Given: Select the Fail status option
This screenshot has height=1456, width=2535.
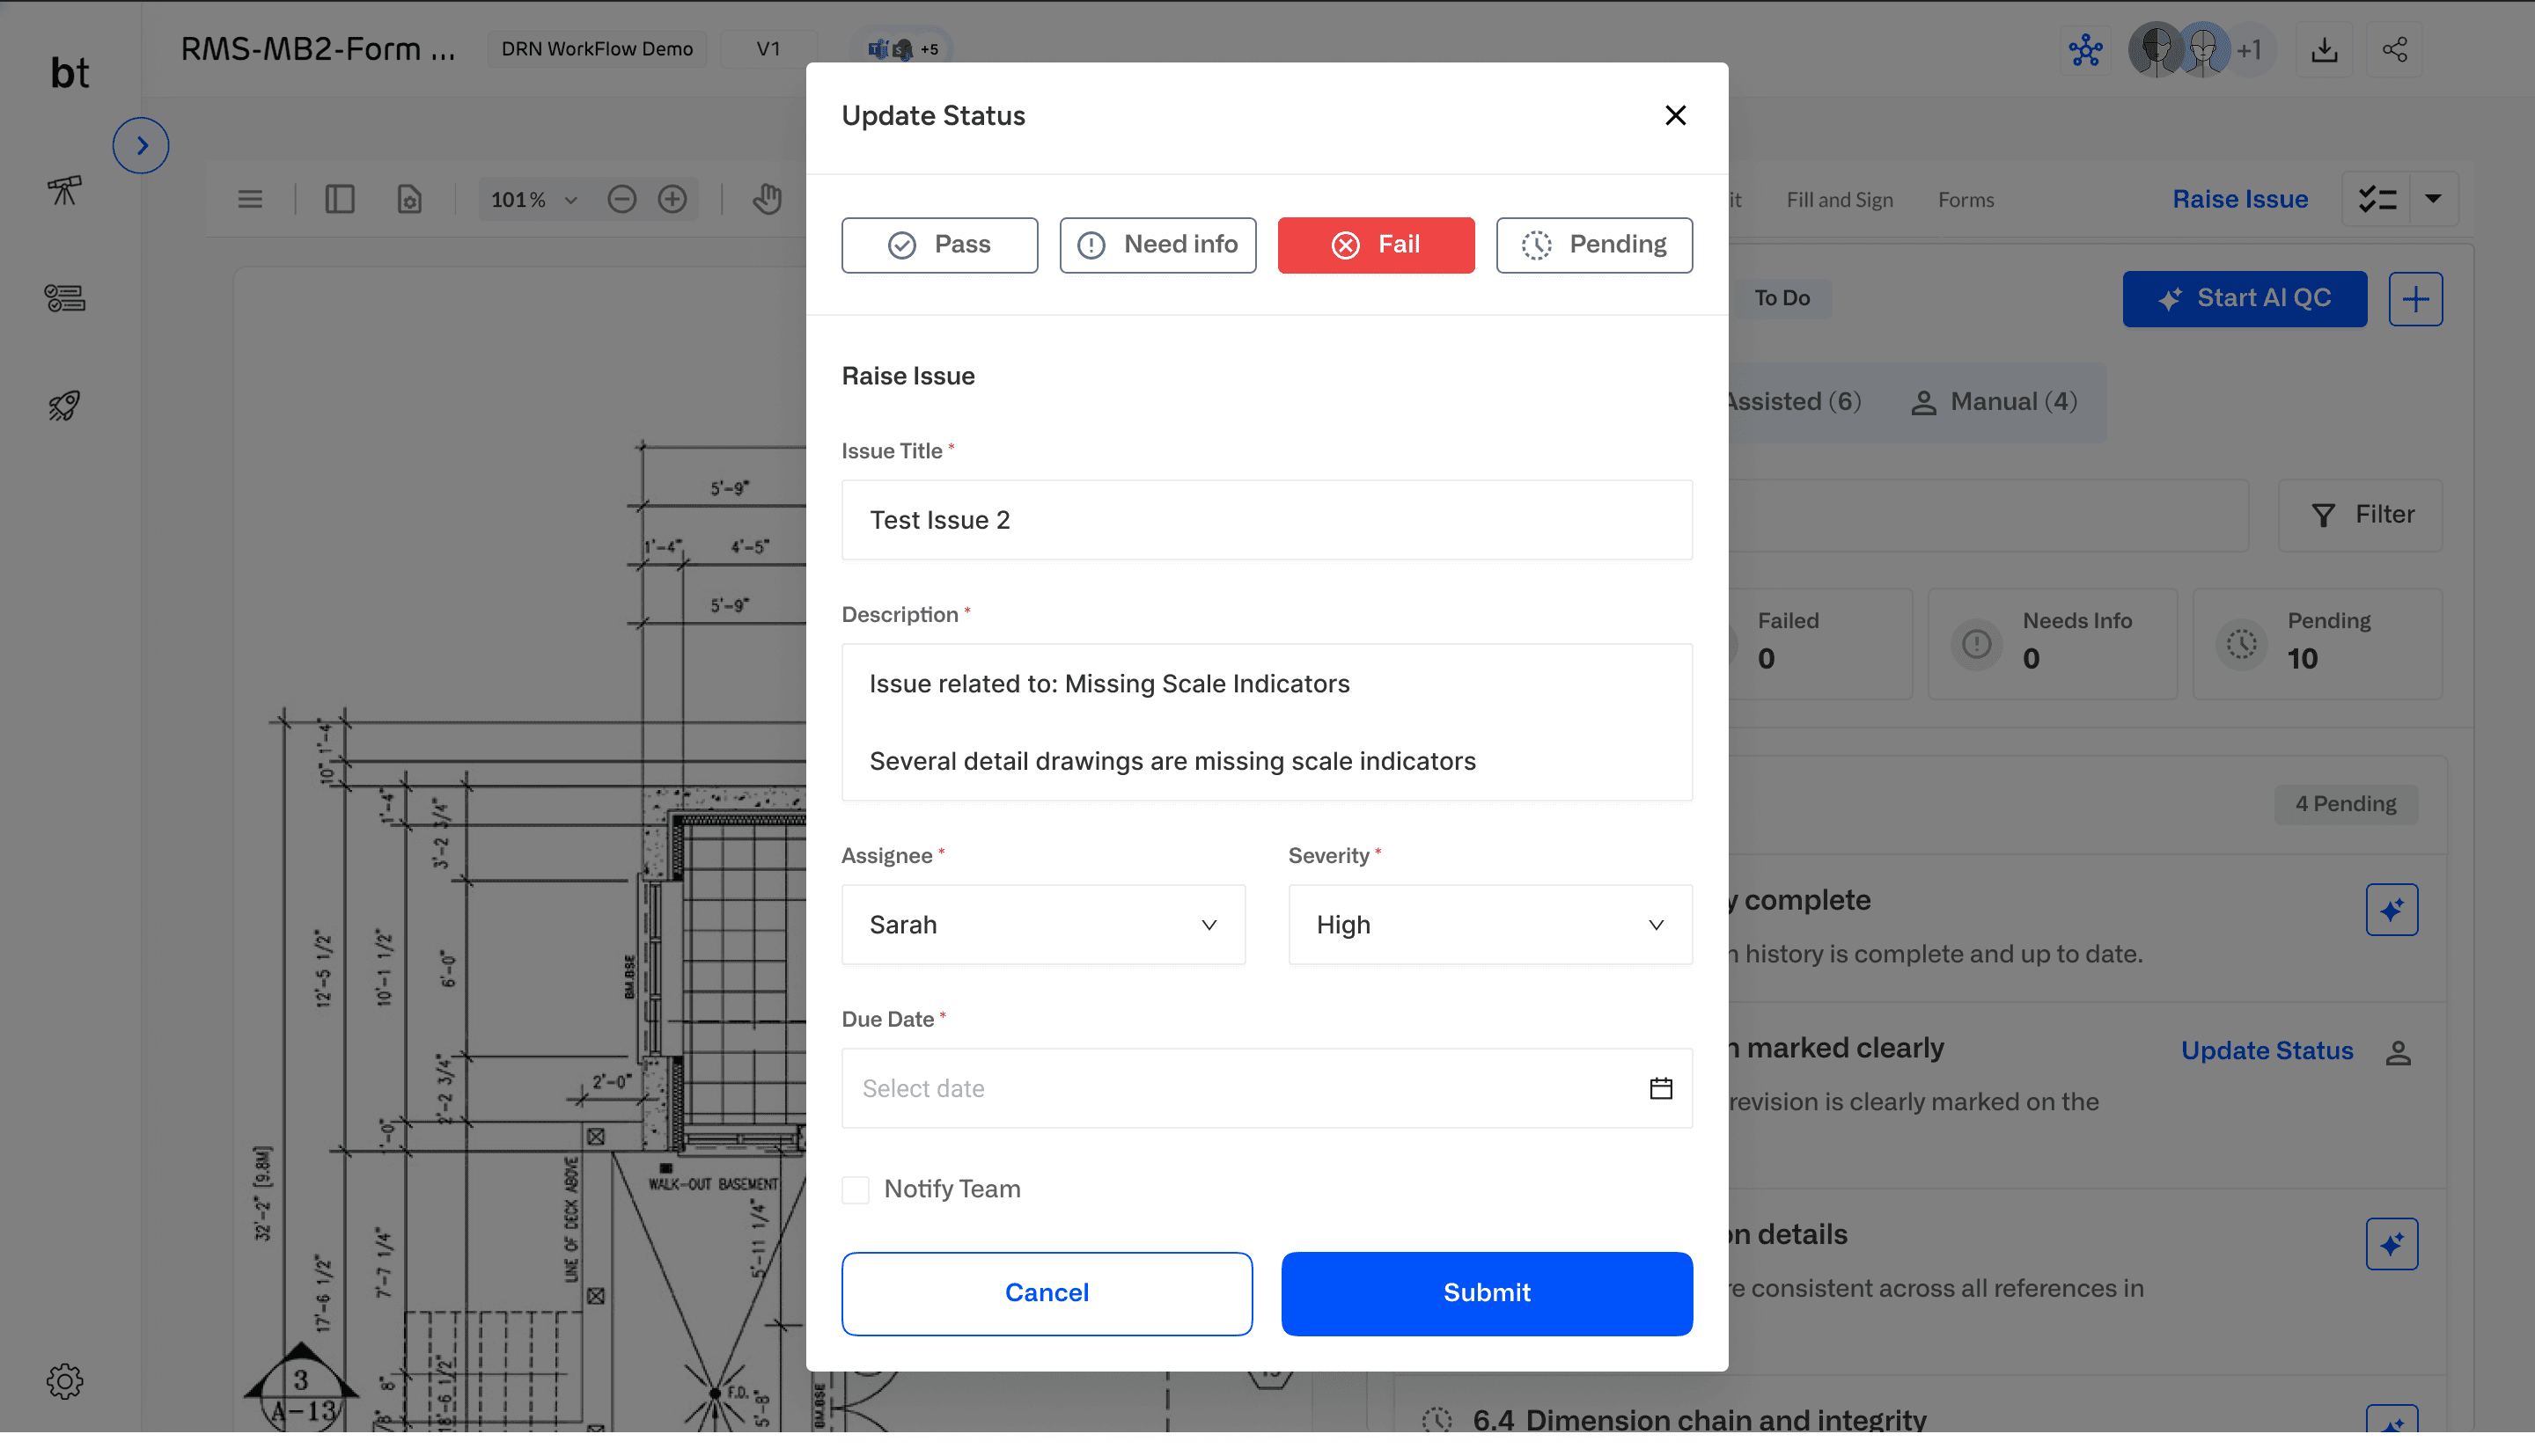Looking at the screenshot, I should (1376, 245).
